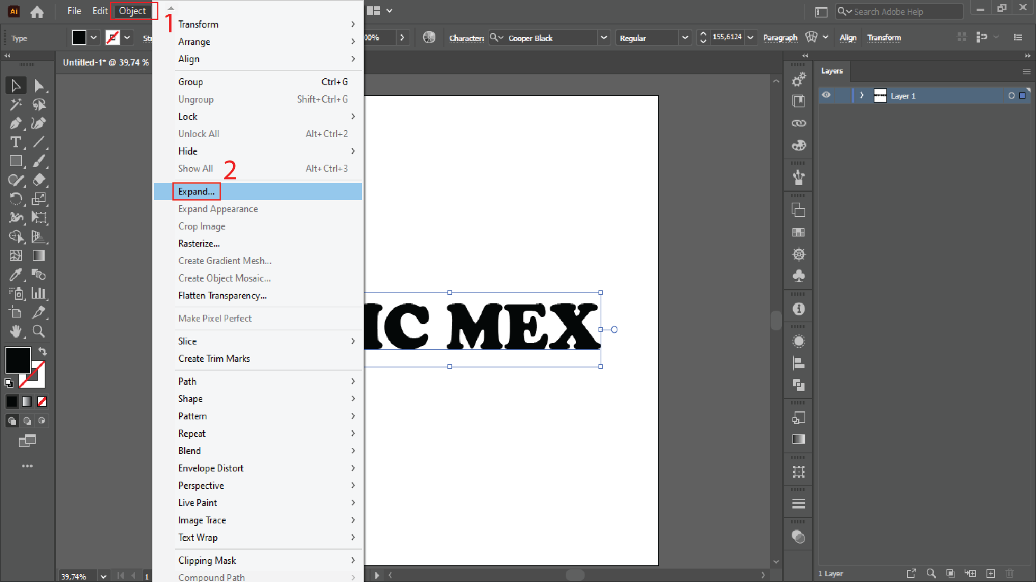The image size is (1036, 582).
Task: Choose the Direct Selection tool
Action: point(39,86)
